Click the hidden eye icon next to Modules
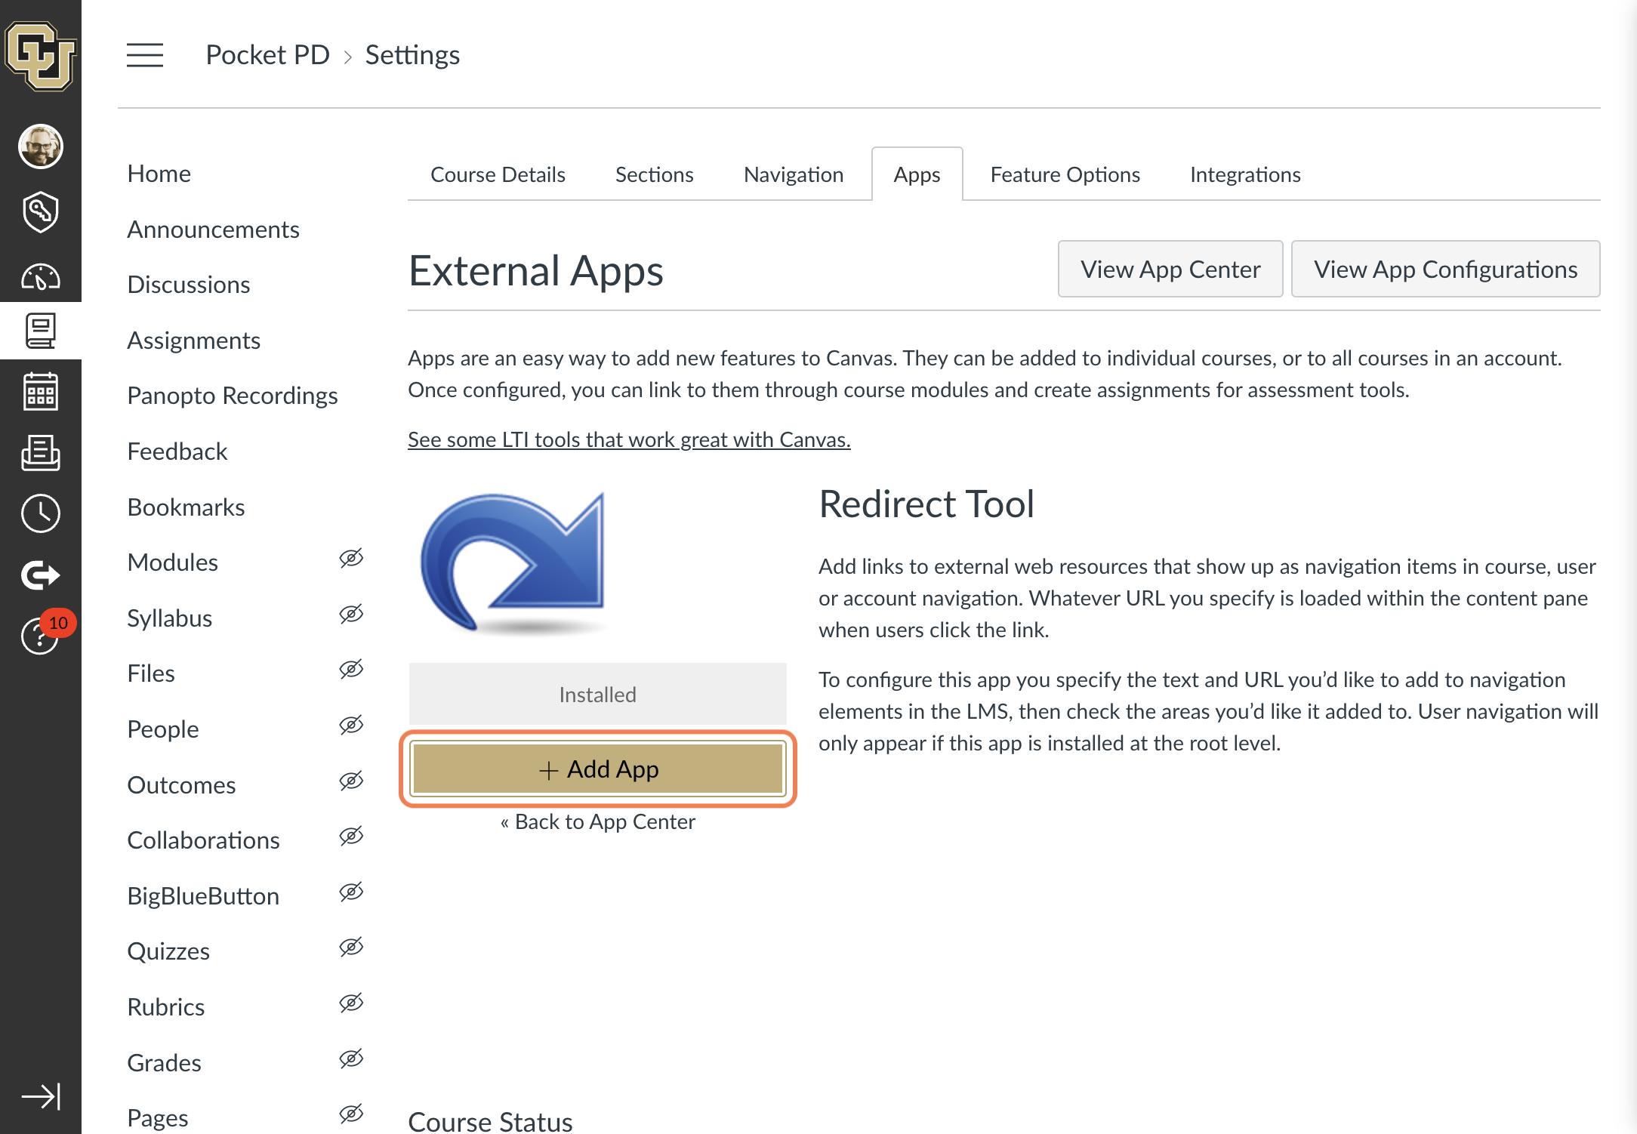1637x1134 pixels. point(351,558)
